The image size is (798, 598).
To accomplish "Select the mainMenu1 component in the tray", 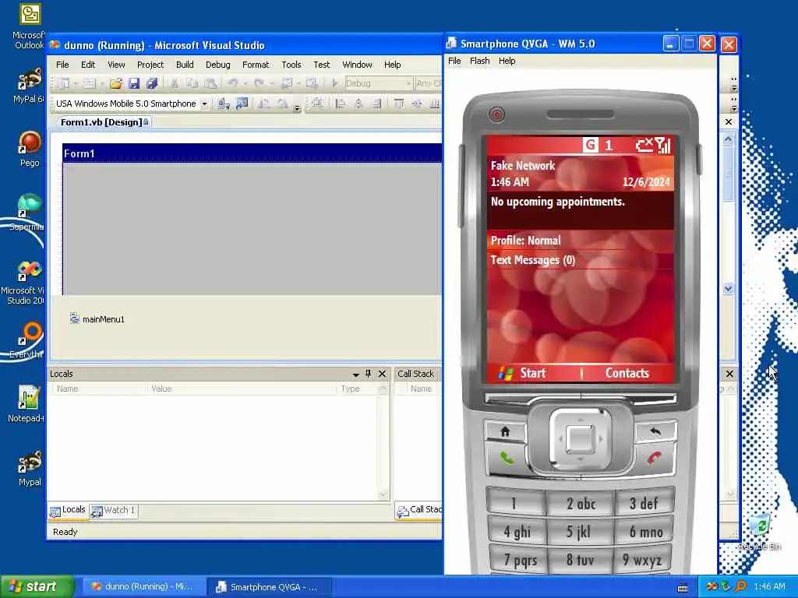I will pos(97,318).
